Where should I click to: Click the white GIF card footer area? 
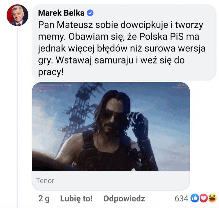click(111, 181)
